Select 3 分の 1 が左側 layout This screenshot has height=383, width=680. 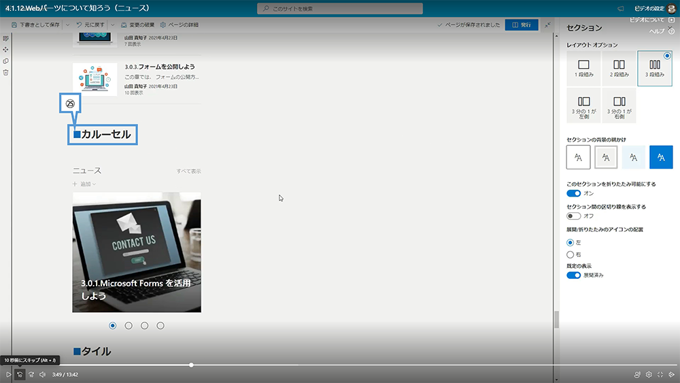pyautogui.click(x=583, y=105)
